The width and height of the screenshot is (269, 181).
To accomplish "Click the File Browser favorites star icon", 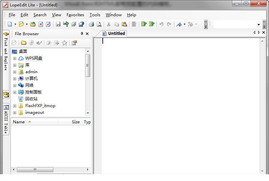I will click(x=65, y=43).
